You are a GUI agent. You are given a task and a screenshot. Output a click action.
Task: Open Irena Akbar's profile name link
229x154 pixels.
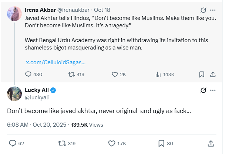click(x=40, y=10)
